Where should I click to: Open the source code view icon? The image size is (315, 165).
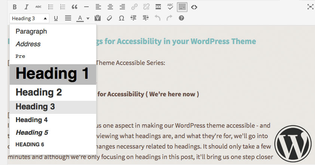(194, 7)
